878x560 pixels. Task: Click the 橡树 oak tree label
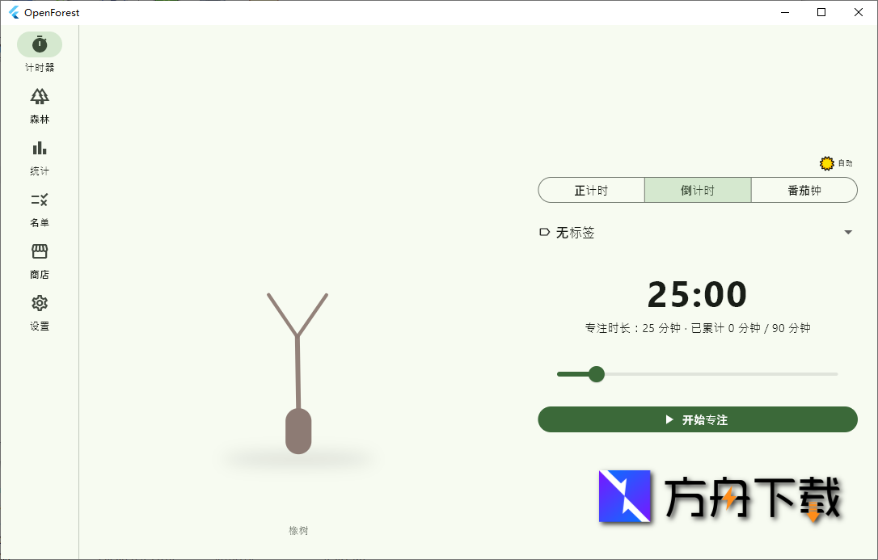point(300,530)
